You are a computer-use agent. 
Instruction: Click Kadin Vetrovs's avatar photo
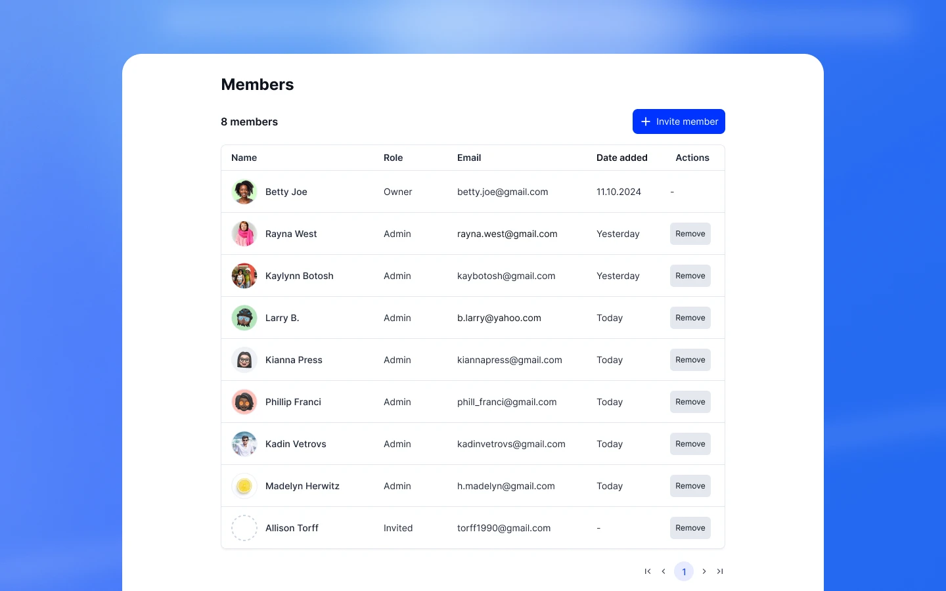[244, 444]
